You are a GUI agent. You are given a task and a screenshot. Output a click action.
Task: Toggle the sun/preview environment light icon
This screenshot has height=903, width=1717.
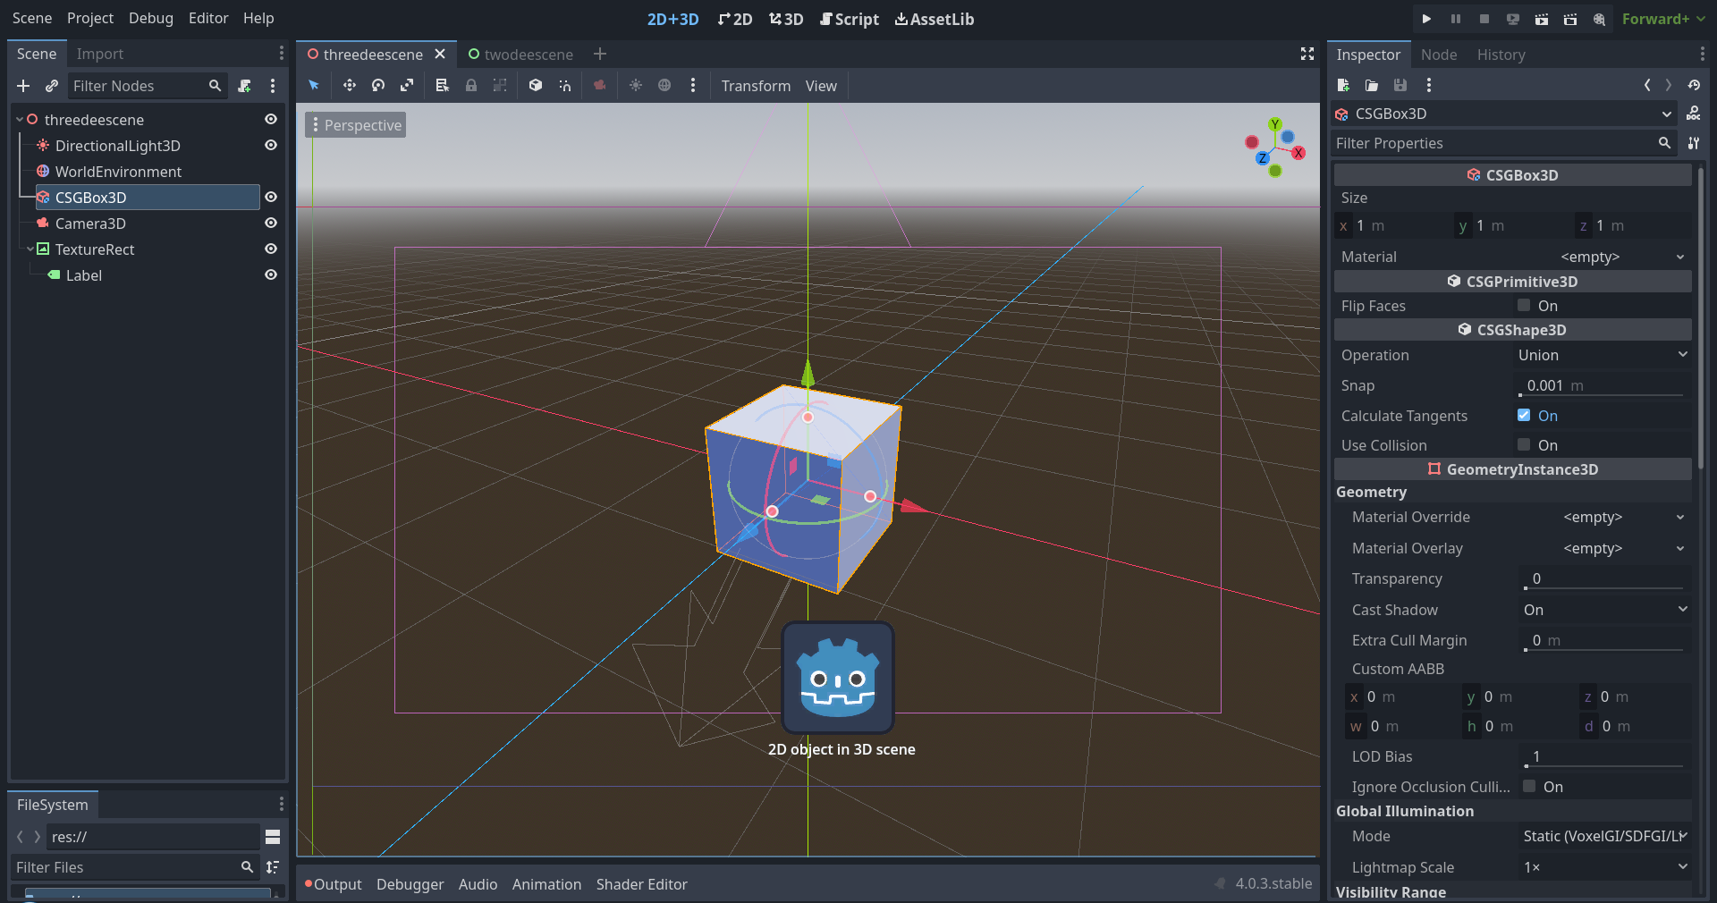[x=635, y=85]
